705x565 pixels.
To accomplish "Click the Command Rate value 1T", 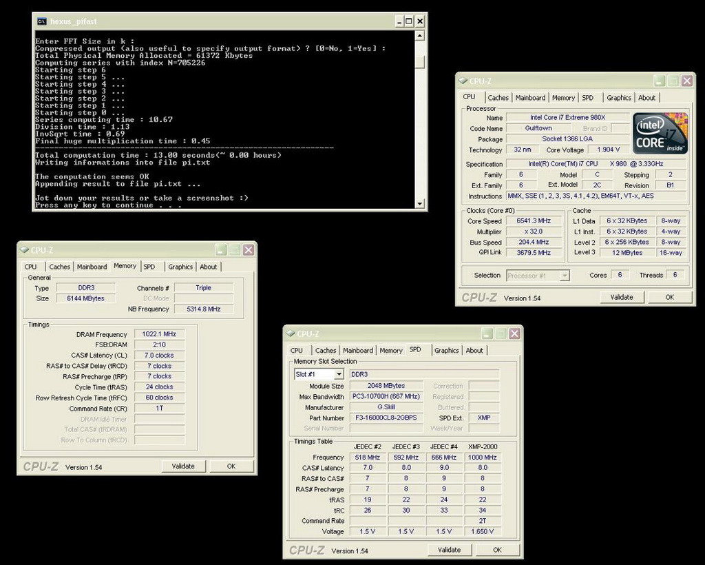I will click(x=159, y=409).
